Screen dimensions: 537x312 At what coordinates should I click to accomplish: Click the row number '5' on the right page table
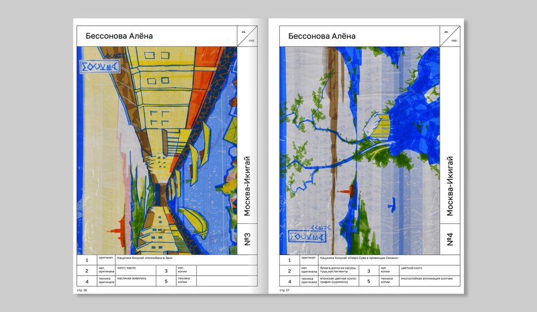click(369, 281)
